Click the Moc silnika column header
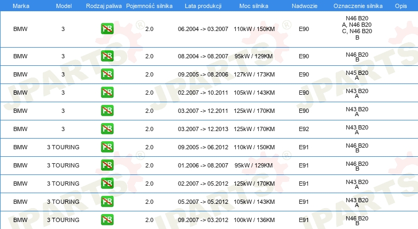This screenshot has height=229, width=418. tap(254, 6)
